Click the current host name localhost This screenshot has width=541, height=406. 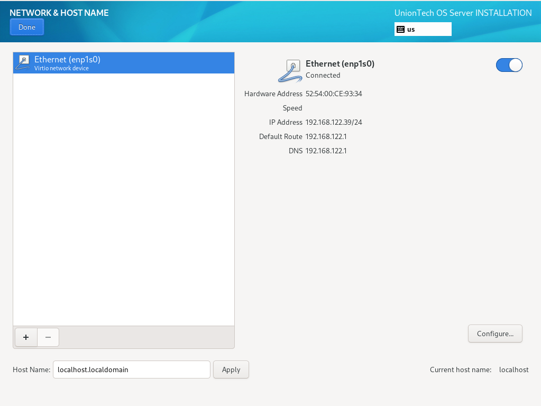(x=514, y=370)
